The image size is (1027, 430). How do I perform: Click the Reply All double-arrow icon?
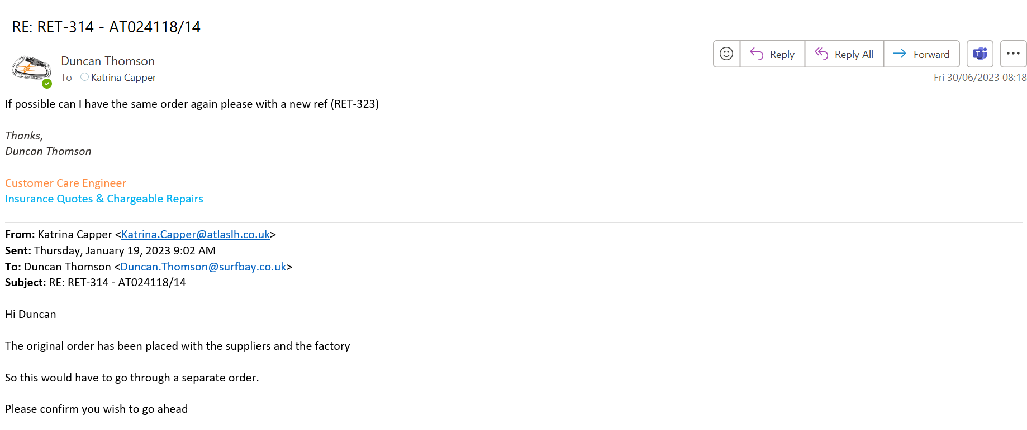click(x=821, y=54)
